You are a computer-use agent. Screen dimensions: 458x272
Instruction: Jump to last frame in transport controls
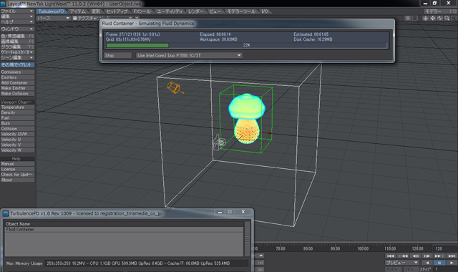tap(452, 256)
